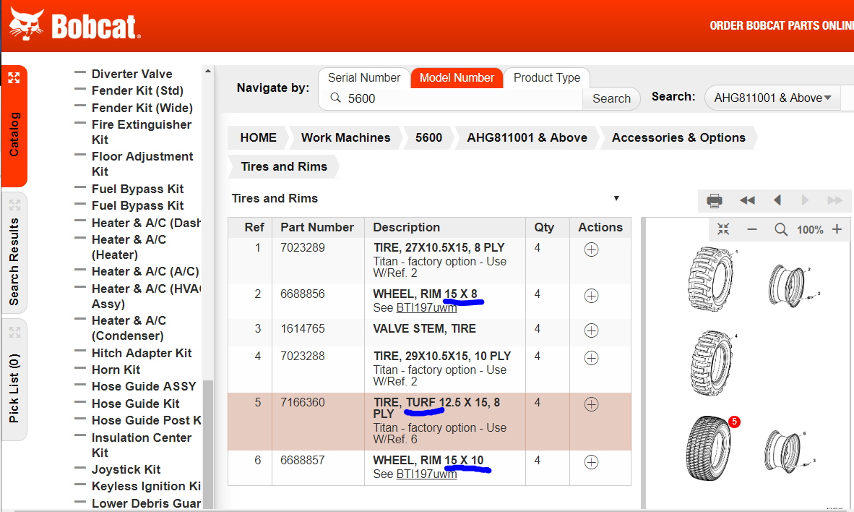854x512 pixels.
Task: Click red callout 5 on diagram
Action: tap(734, 422)
